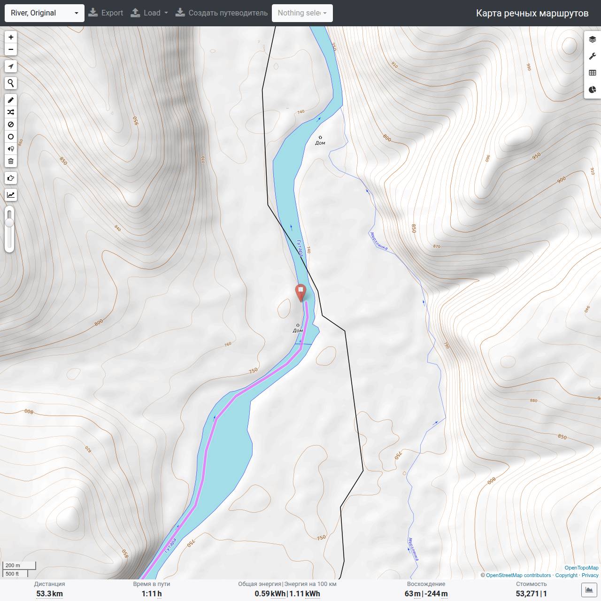Zoom in on the map
This screenshot has width=601, height=601.
[x=11, y=37]
